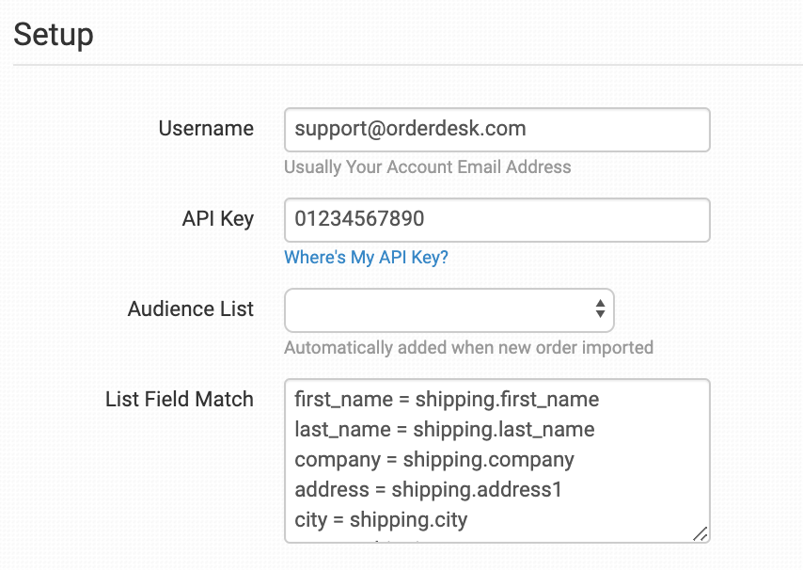Click the Audience List up-down arrows icon
803x570 pixels.
pyautogui.click(x=600, y=309)
